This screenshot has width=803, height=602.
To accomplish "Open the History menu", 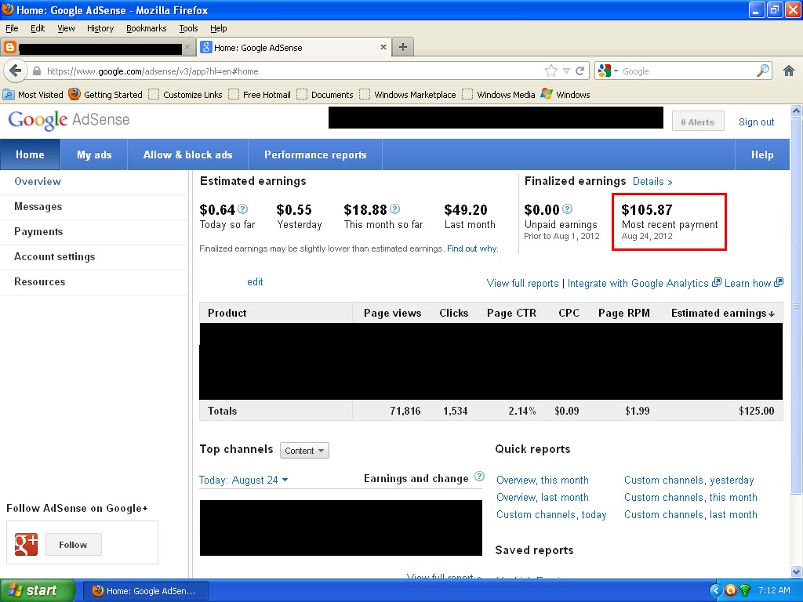I will [100, 28].
